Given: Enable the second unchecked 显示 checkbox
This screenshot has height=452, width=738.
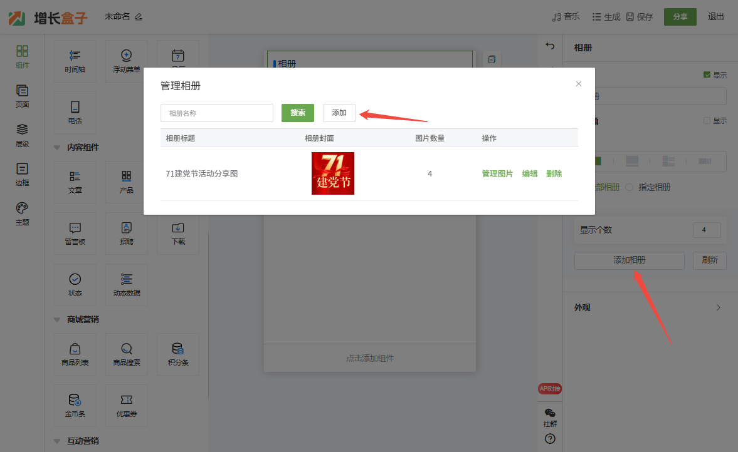Looking at the screenshot, I should 707,121.
